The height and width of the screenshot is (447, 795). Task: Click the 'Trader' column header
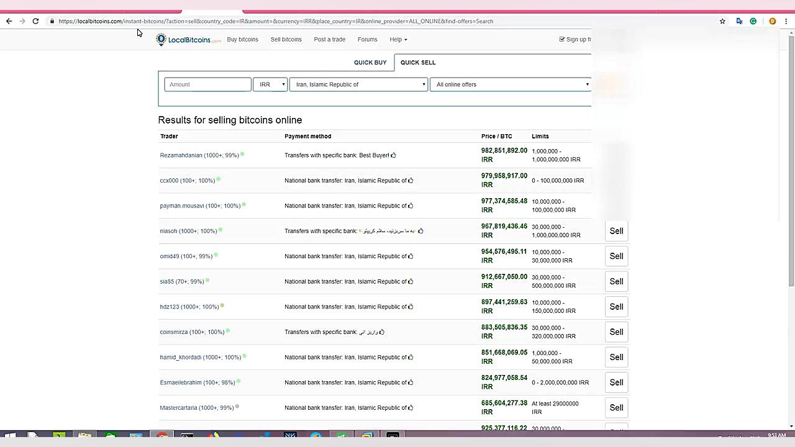[x=169, y=137]
